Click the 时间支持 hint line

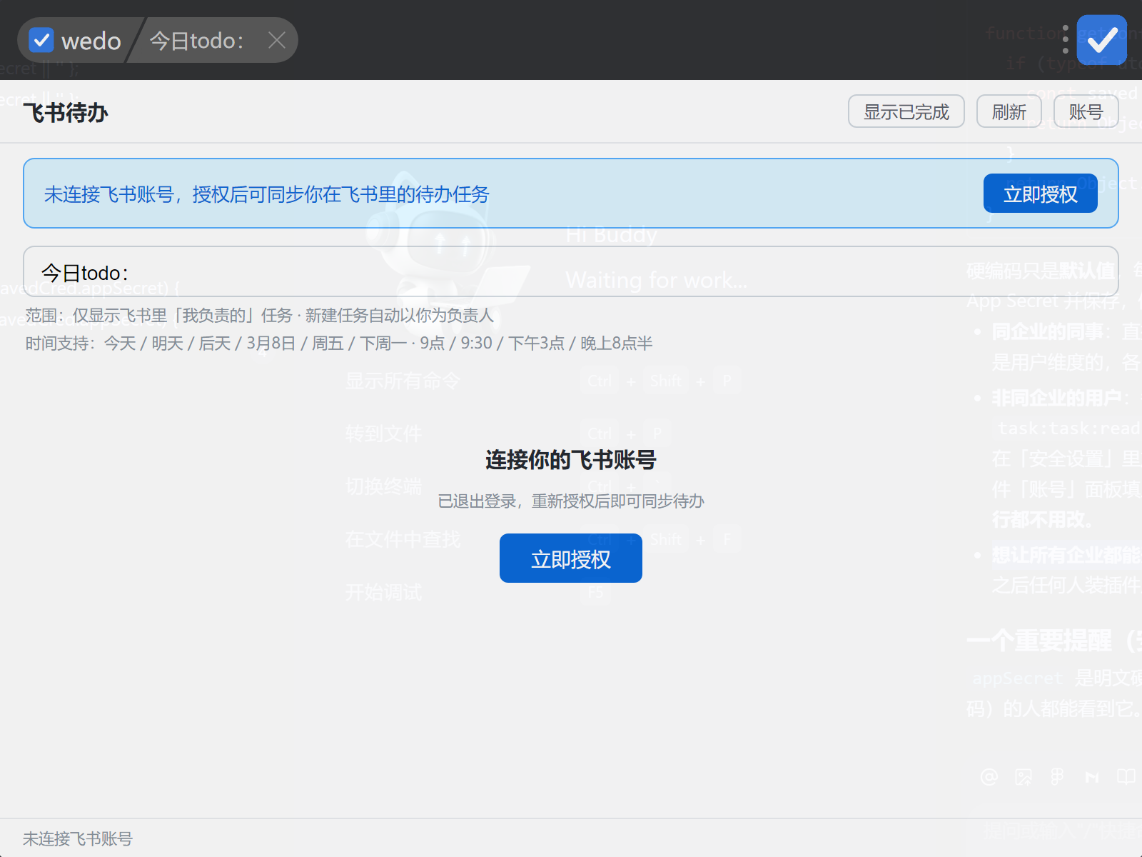339,344
